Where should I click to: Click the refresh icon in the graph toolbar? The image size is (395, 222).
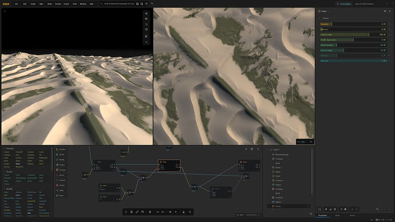pos(143,212)
